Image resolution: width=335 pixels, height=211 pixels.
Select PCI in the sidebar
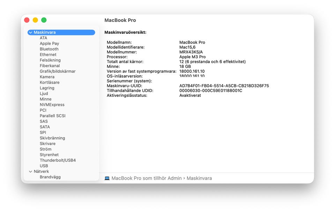point(43,110)
